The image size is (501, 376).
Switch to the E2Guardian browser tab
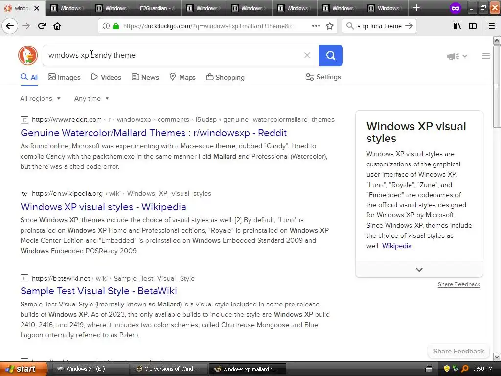(x=158, y=8)
